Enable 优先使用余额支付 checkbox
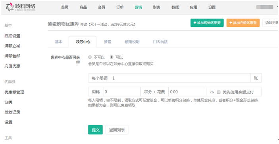The image size is (279, 144). click(219, 92)
